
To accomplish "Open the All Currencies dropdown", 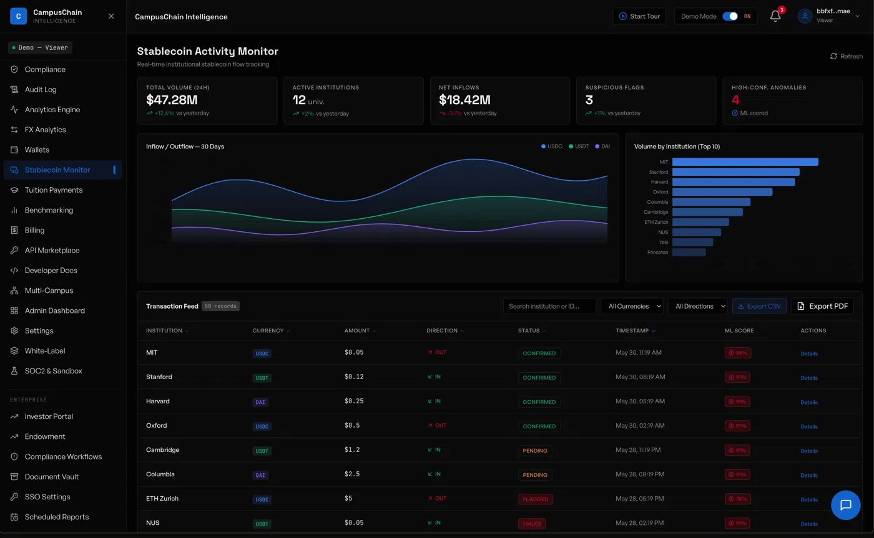I will click(x=632, y=306).
